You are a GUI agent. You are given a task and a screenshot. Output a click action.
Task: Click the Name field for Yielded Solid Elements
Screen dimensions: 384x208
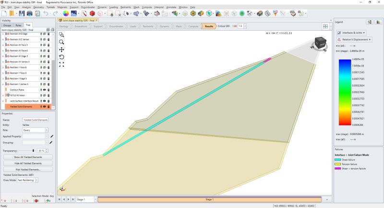[35, 120]
